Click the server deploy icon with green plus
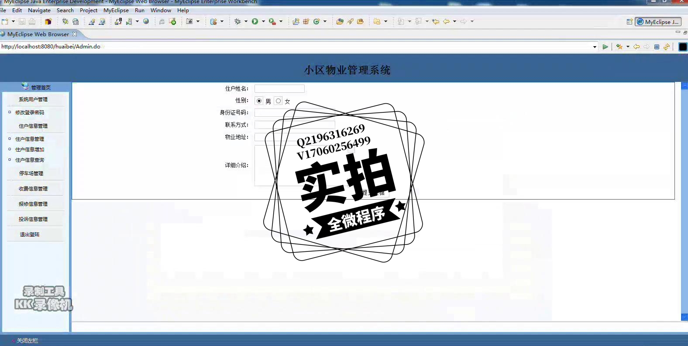Screen dimensions: 688x346 coord(173,21)
